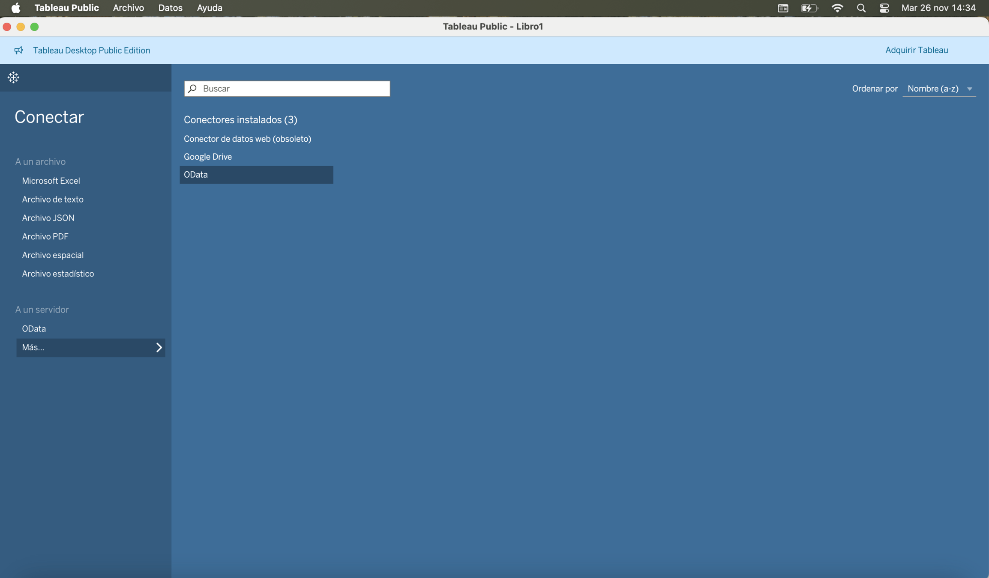
Task: Click Tableau Desktop Public Edition link
Action: pos(91,51)
